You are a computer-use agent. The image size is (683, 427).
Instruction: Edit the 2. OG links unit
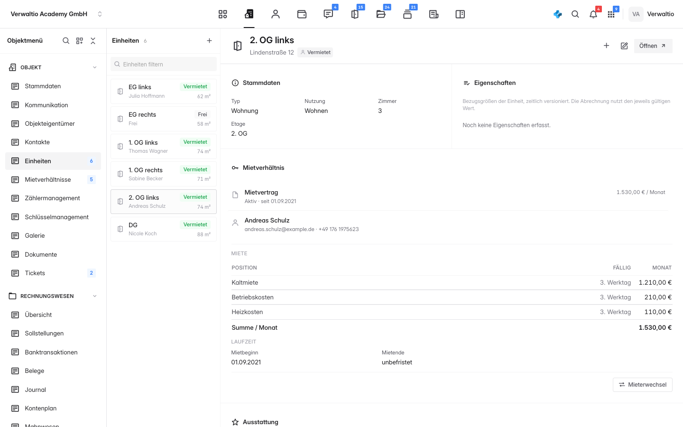pos(624,46)
